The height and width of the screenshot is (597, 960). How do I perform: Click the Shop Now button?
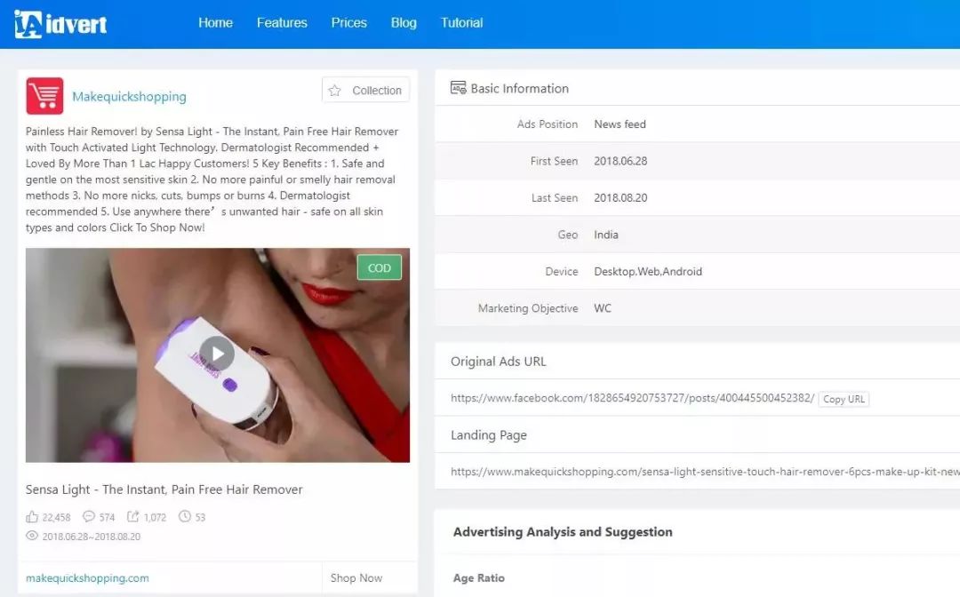click(356, 578)
